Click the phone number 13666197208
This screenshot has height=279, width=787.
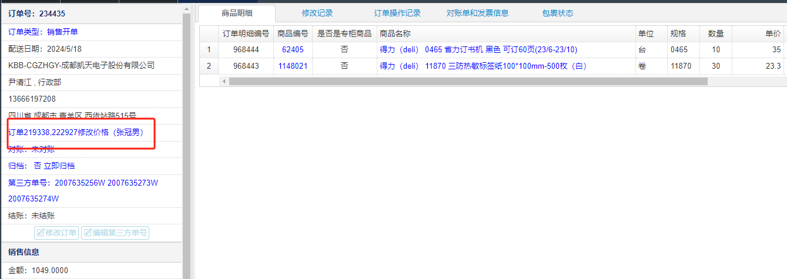click(32, 99)
